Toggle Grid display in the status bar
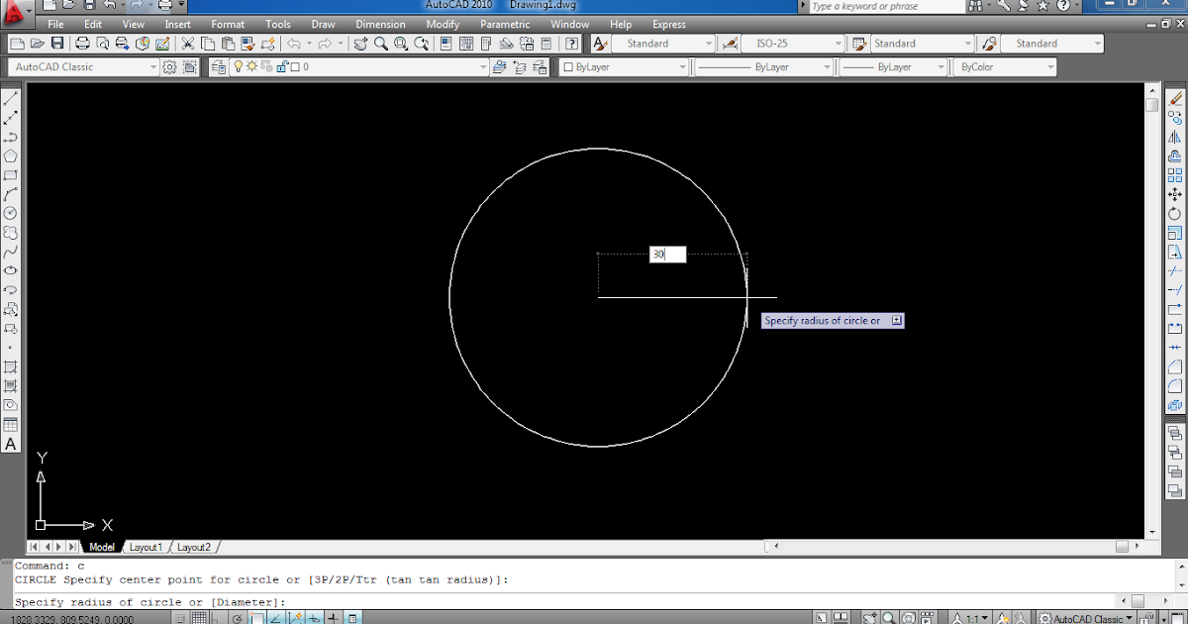1188x624 pixels. pos(199,615)
